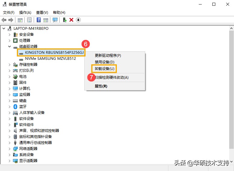Select NVMe SAMSUNG MZVLB512 disk
Screen dimensions: 234x171
point(50,58)
